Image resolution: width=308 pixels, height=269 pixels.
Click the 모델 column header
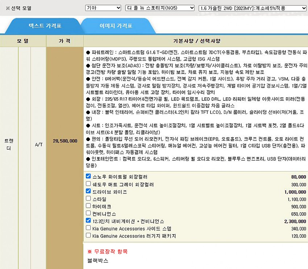click(x=22, y=41)
